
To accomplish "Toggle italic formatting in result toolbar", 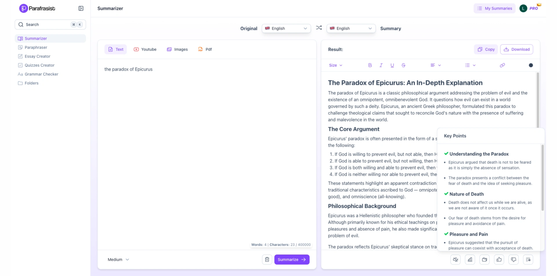I will click(381, 65).
